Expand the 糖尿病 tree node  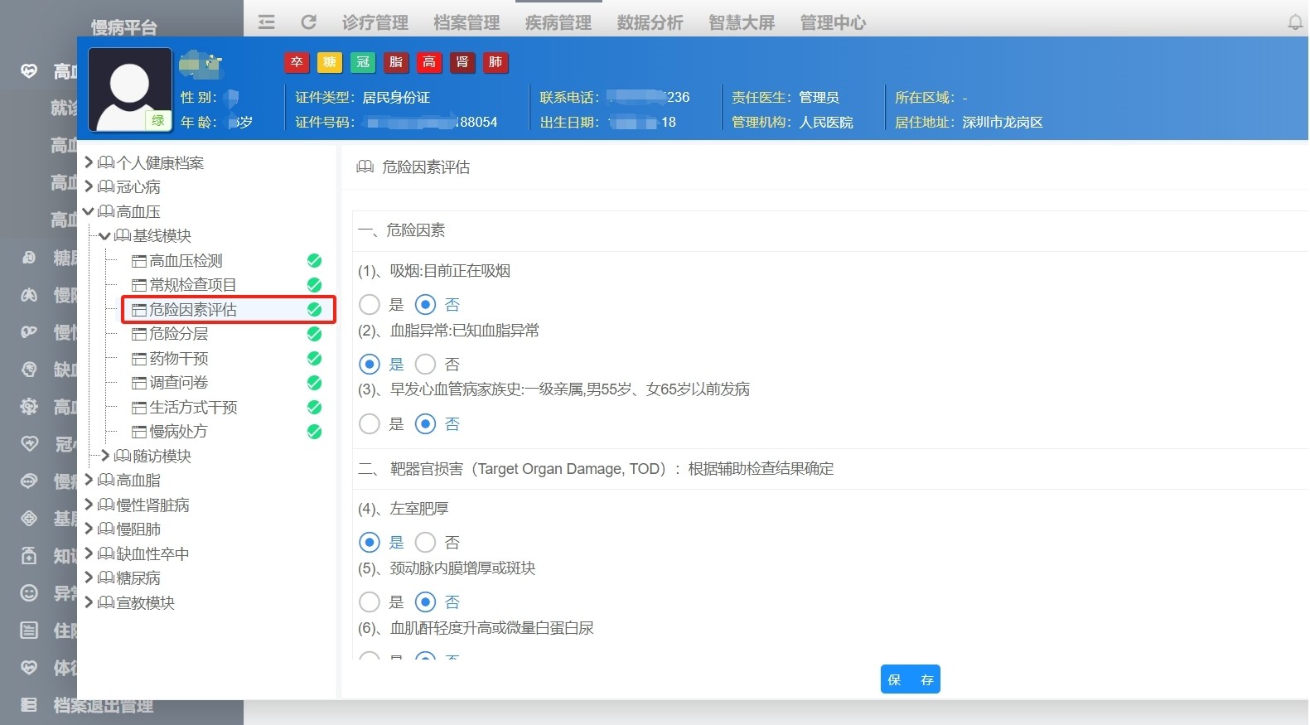tap(89, 578)
